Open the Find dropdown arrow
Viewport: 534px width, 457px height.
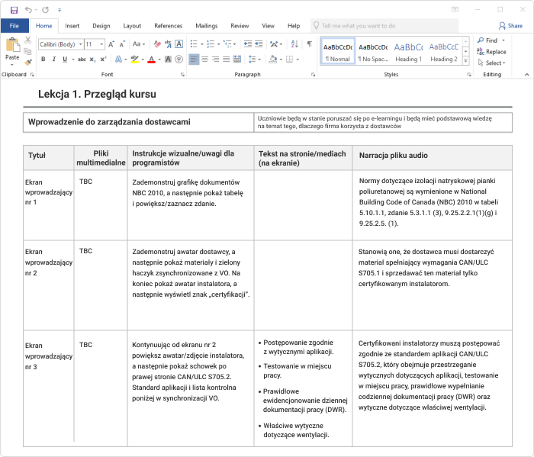coord(503,40)
